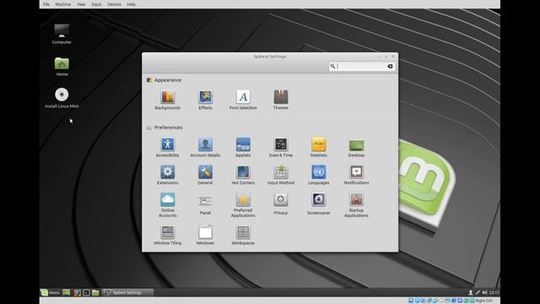540x304 pixels.
Task: Open the Extensions settings
Action: 167,175
